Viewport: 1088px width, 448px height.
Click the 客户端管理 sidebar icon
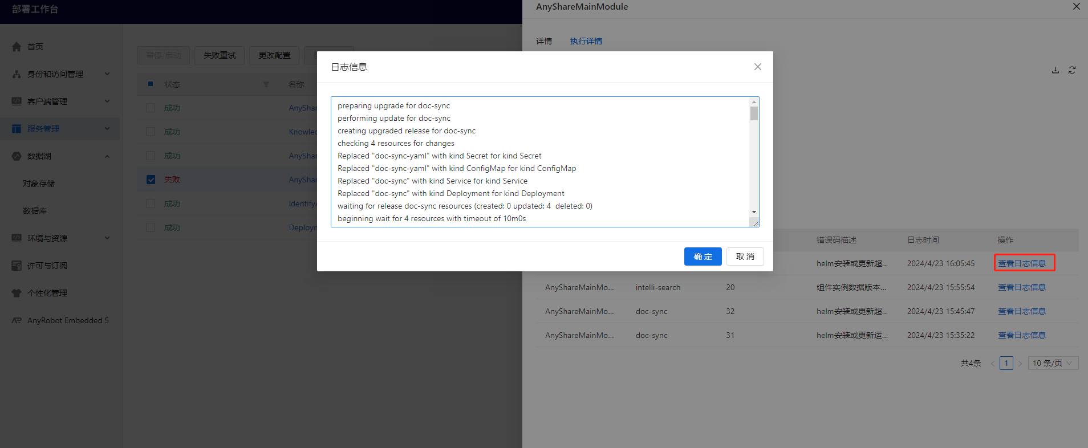[x=17, y=101]
